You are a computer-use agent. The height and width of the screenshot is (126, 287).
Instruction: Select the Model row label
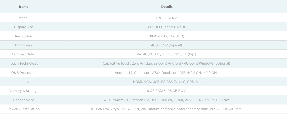(x=23, y=18)
